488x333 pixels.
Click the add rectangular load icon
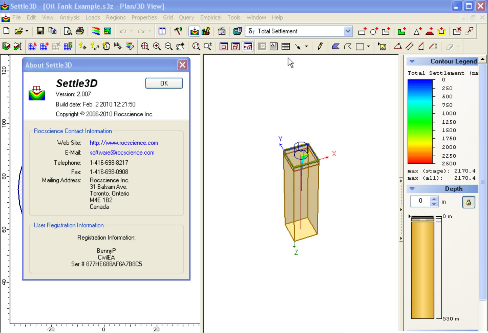pyautogui.click(x=362, y=31)
